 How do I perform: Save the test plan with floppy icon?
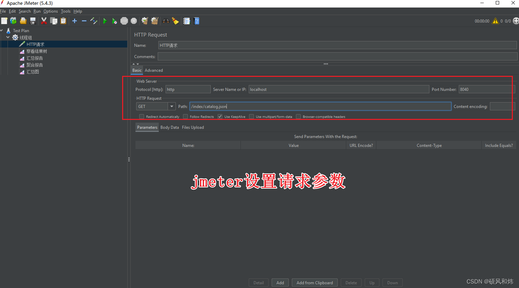coord(33,21)
